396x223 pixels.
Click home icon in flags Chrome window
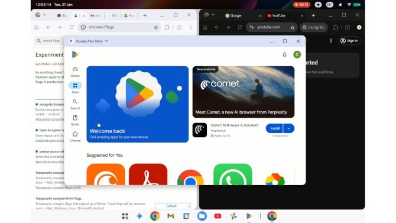[x=37, y=27]
